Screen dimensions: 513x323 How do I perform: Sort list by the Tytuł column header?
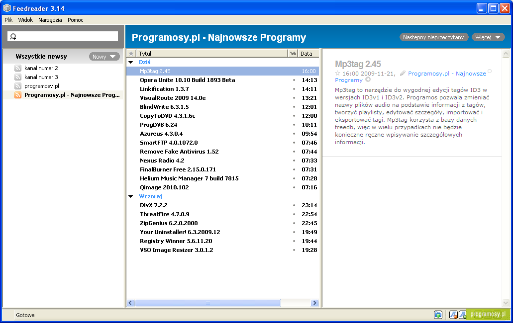tap(211, 54)
